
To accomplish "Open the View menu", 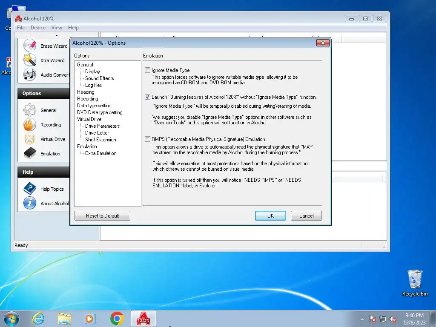I will (57, 28).
